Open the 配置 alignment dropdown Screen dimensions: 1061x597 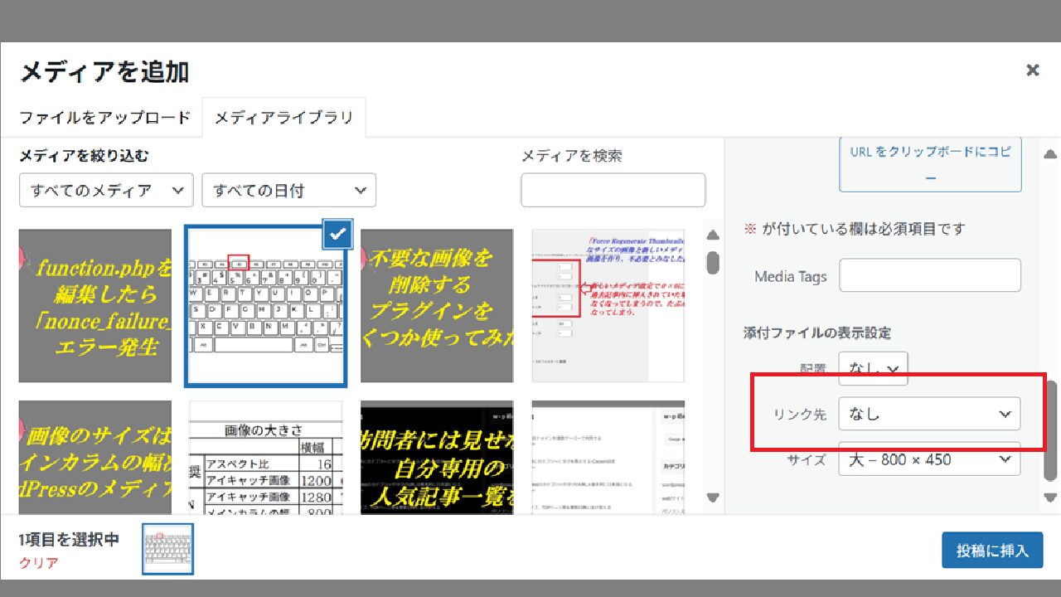(x=873, y=368)
